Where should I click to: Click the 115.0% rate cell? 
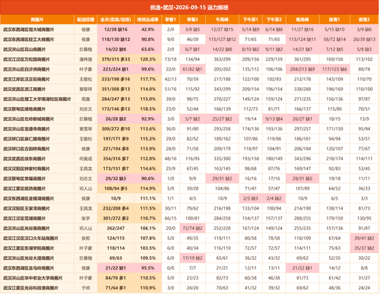[148, 99]
